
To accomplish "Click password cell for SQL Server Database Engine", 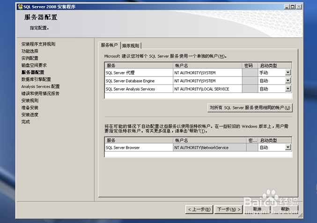I will click(250, 81).
